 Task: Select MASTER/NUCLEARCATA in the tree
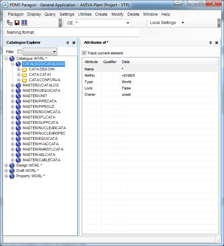tap(44, 128)
